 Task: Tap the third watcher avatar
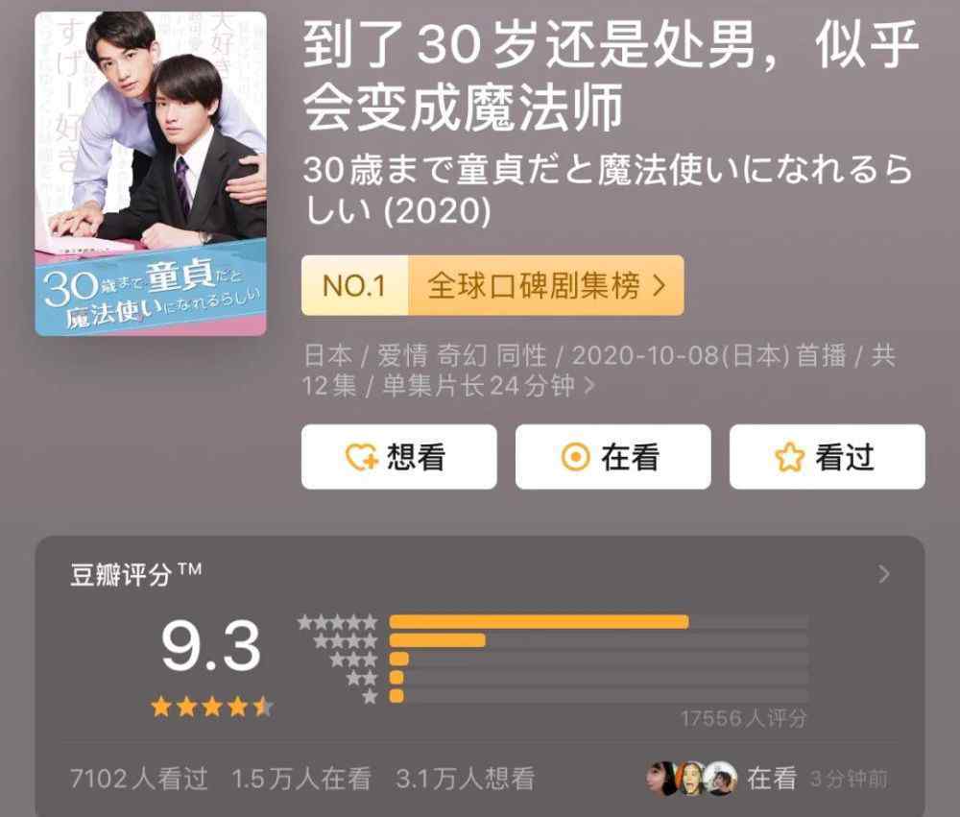[720, 779]
